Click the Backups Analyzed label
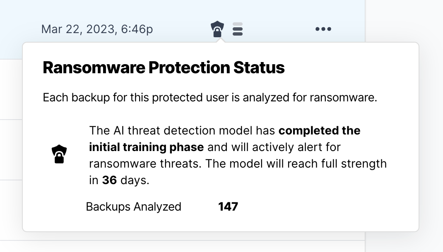The height and width of the screenshot is (252, 443). [133, 206]
